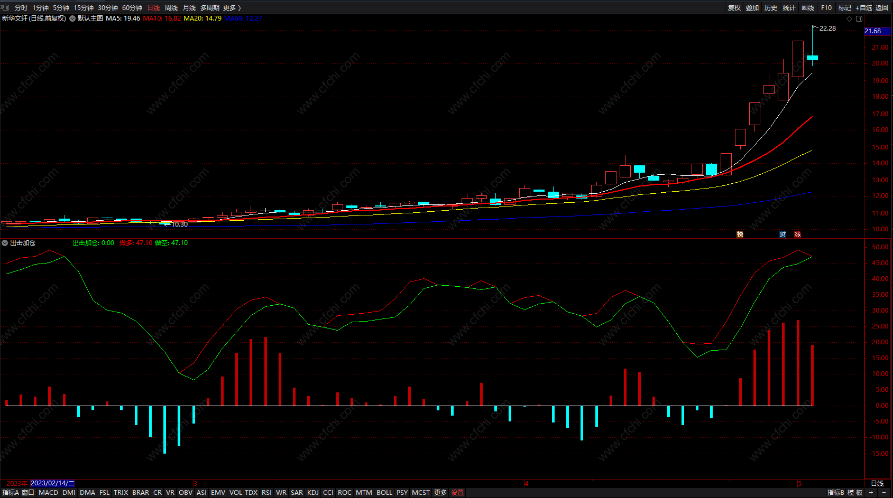
Task: Open the F10 company info
Action: pos(826,8)
